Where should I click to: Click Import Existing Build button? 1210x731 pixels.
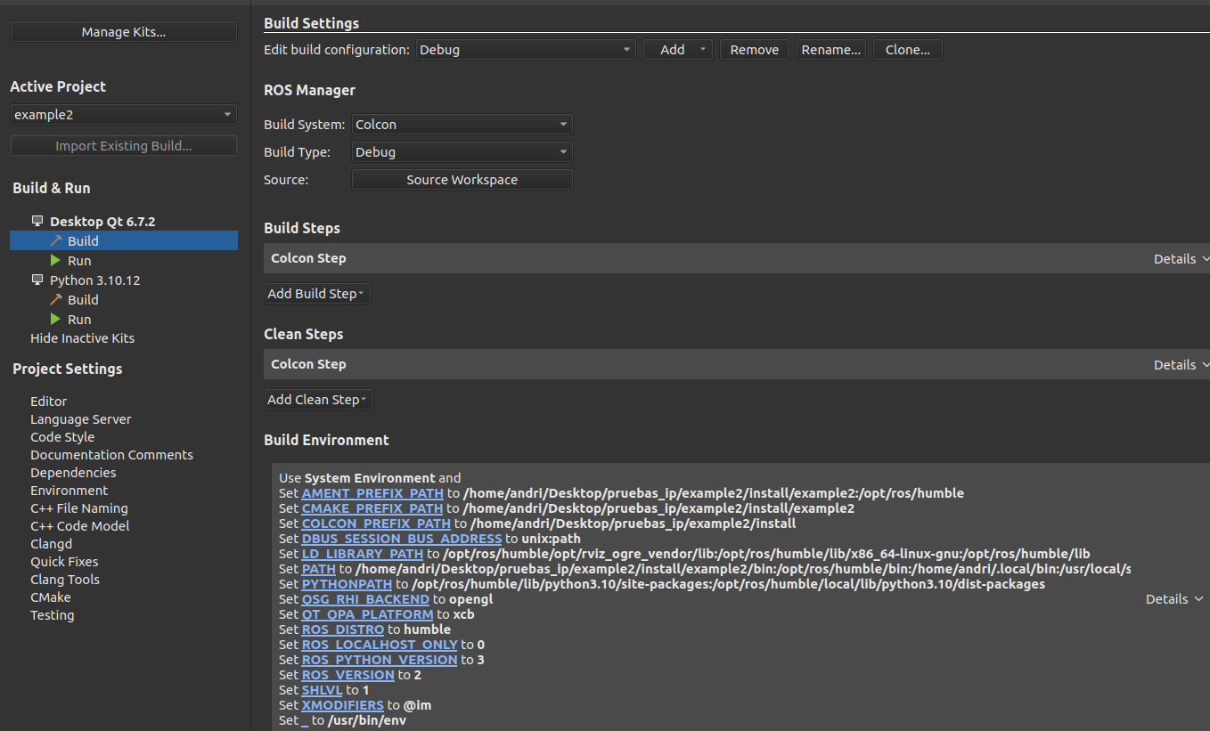(x=124, y=146)
